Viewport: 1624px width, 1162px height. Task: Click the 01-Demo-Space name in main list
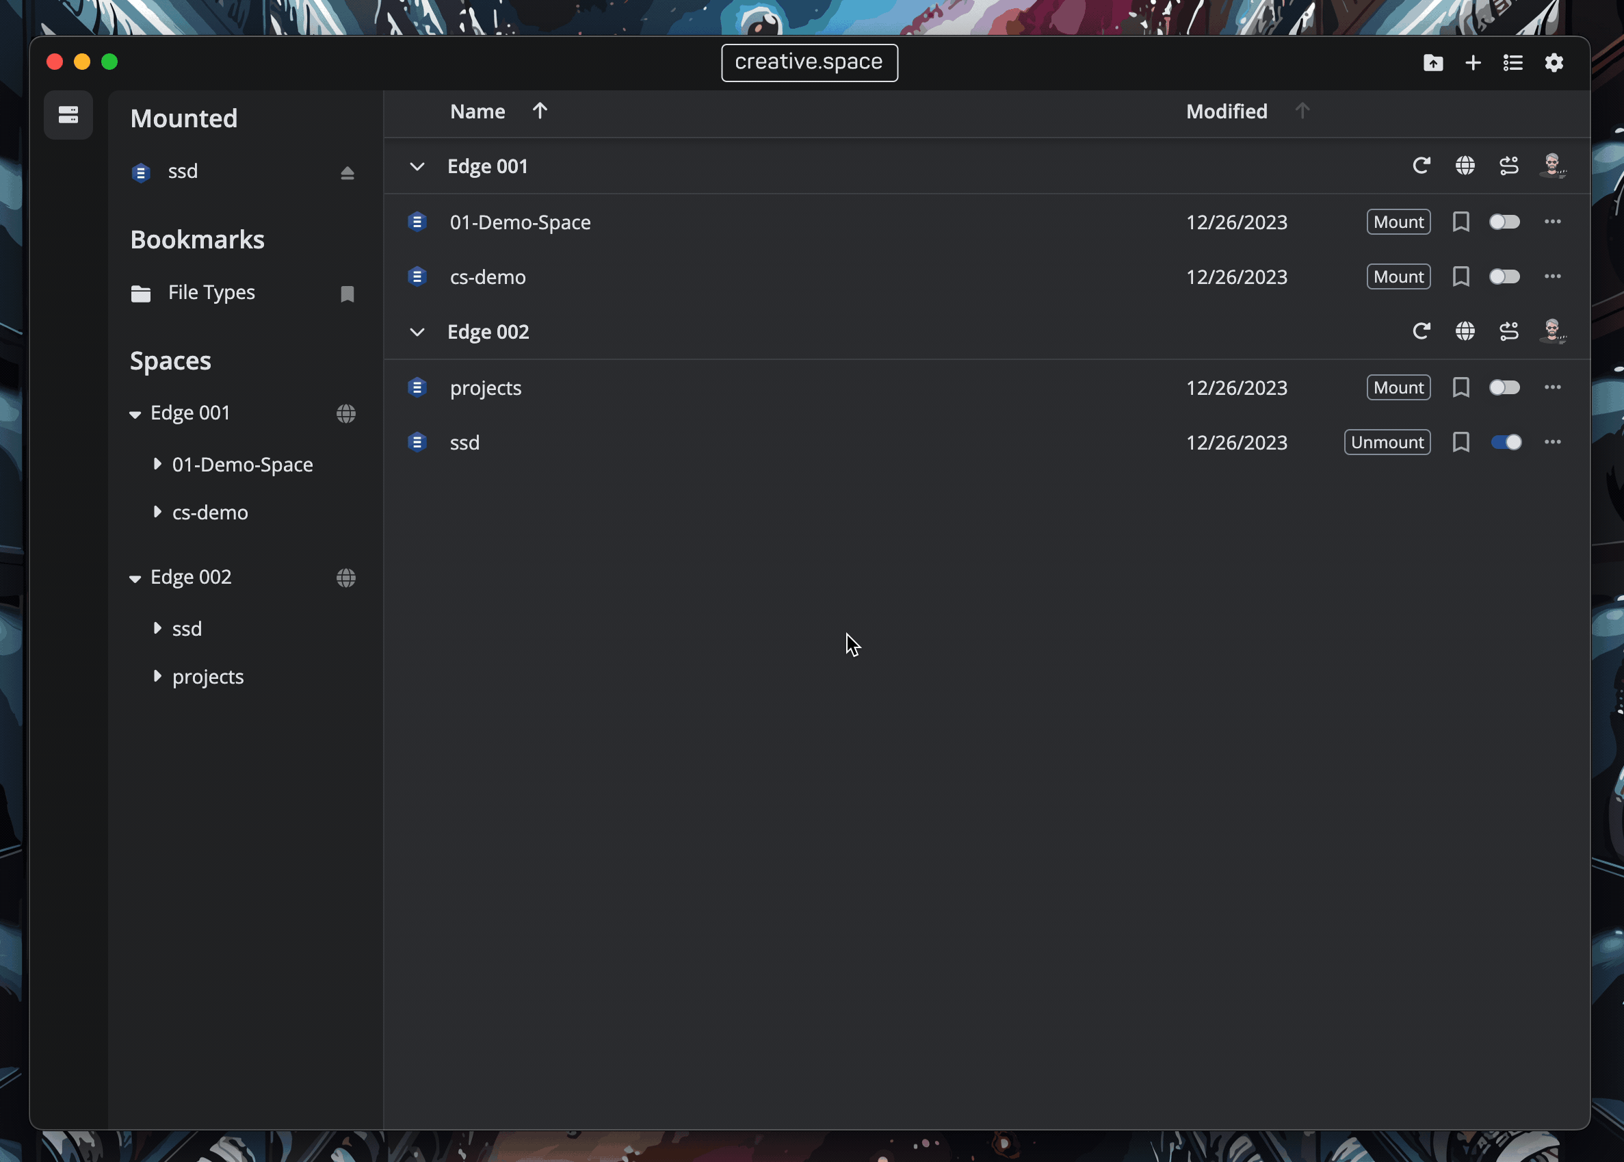520,222
